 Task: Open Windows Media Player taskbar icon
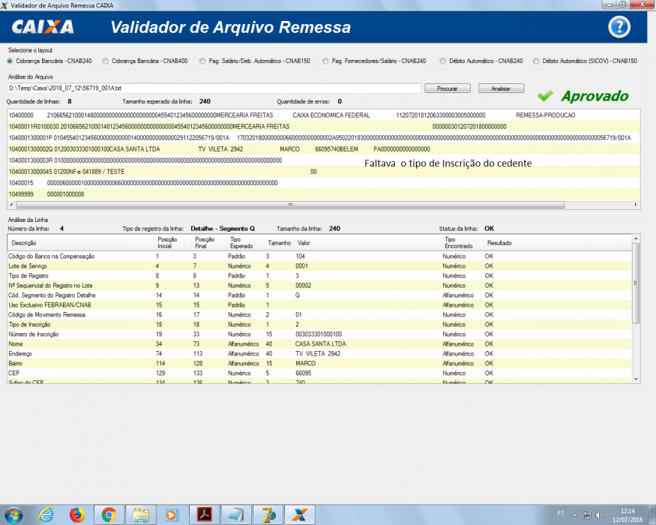coord(172,514)
